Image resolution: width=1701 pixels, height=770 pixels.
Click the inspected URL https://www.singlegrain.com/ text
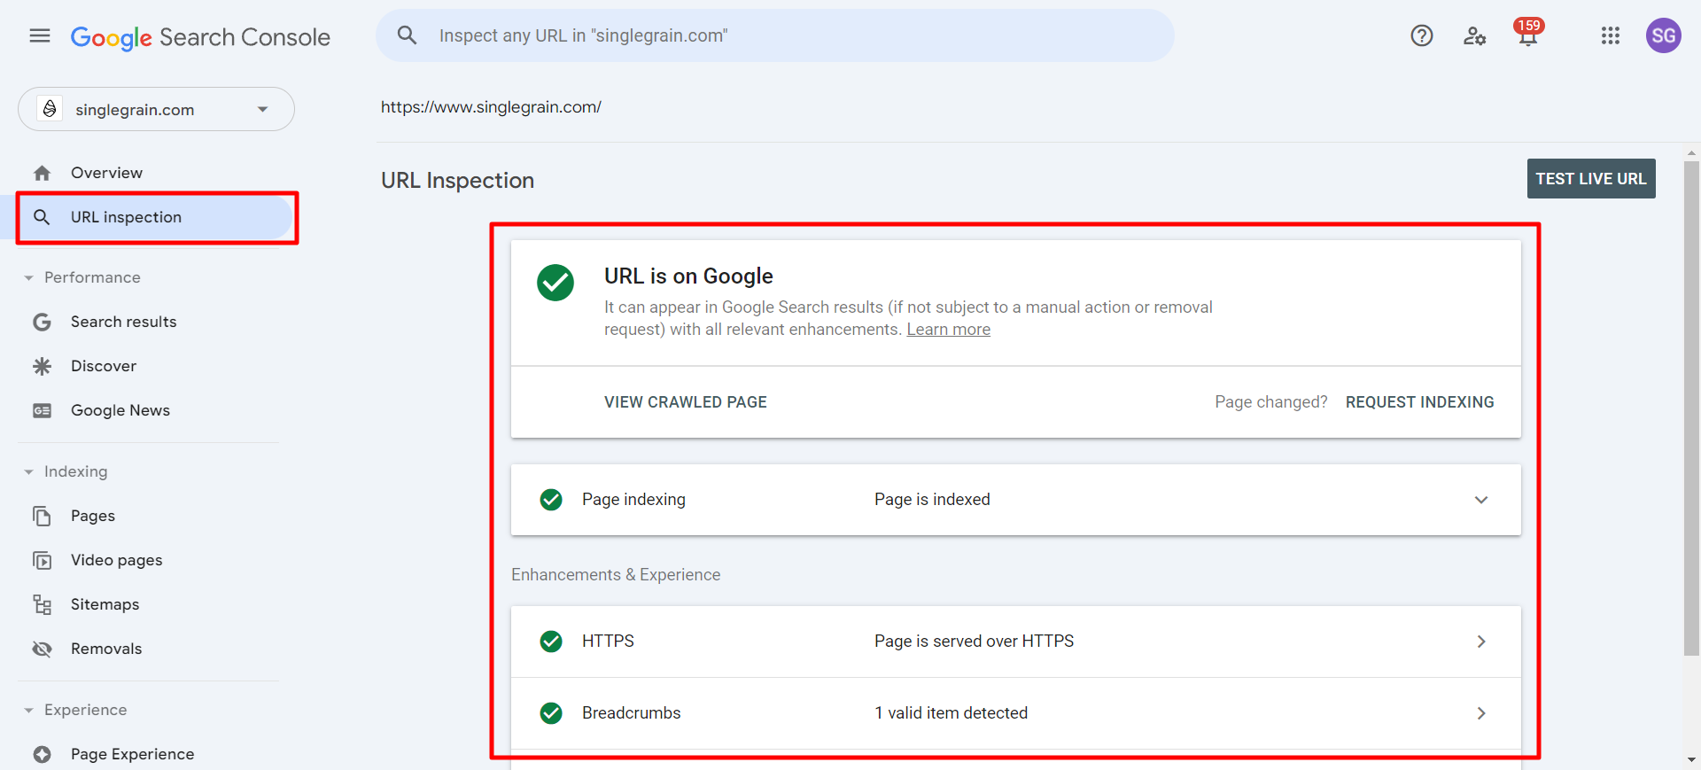[x=491, y=107]
